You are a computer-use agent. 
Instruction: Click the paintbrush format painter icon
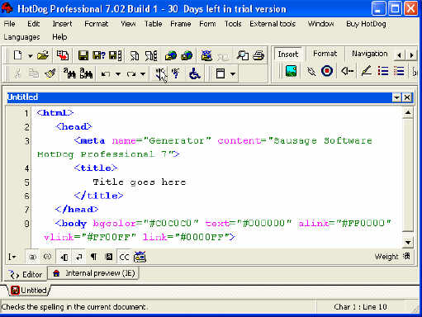[x=50, y=73]
